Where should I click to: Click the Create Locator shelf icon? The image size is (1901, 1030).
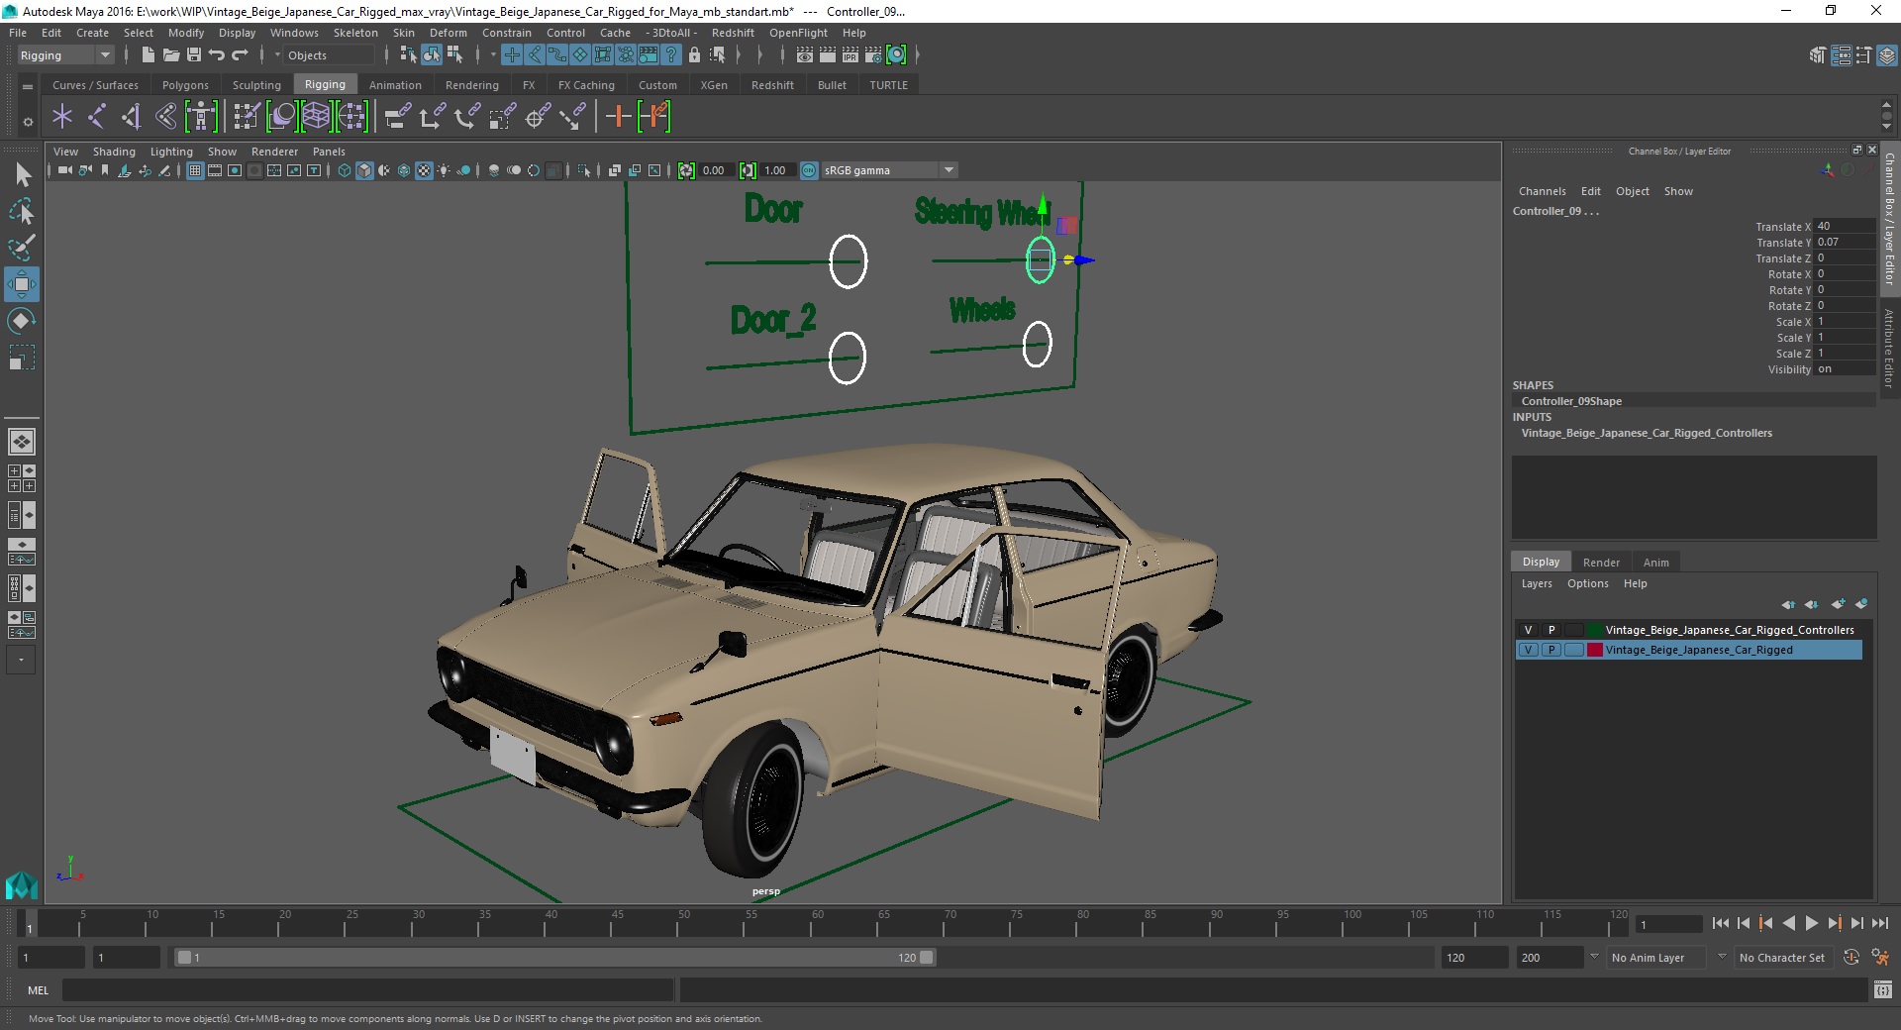pos(62,117)
